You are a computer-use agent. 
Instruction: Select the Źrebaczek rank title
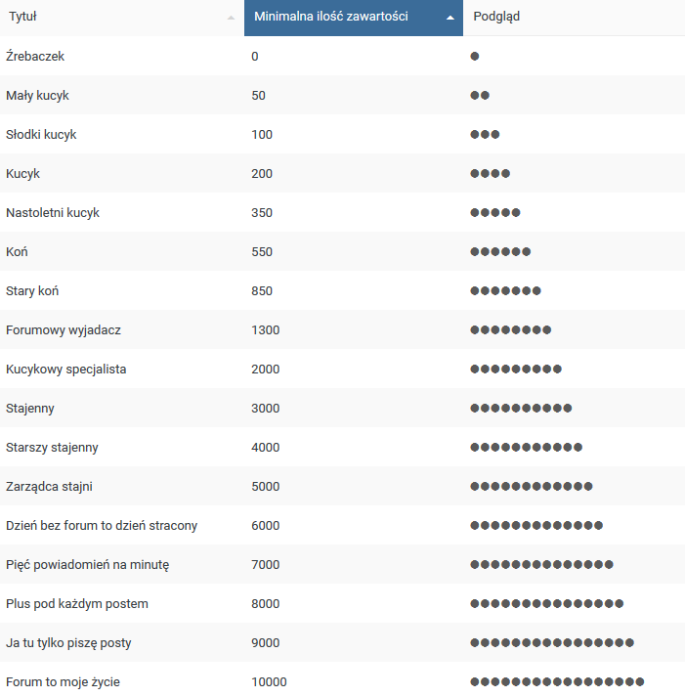tap(35, 57)
